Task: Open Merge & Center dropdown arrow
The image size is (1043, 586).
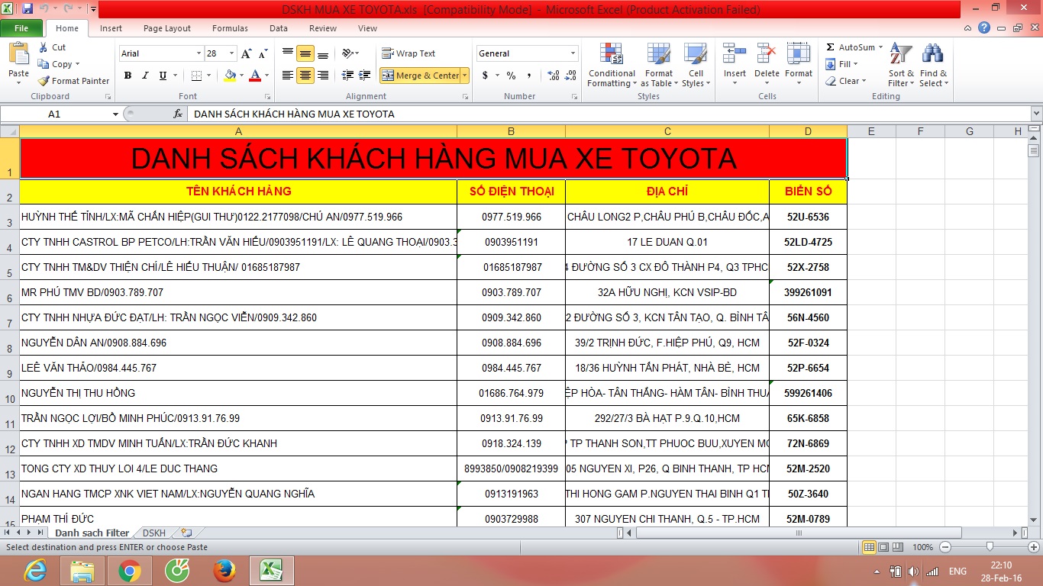Action: click(464, 76)
